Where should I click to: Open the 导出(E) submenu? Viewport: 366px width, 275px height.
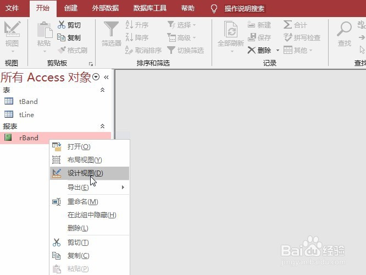point(90,188)
